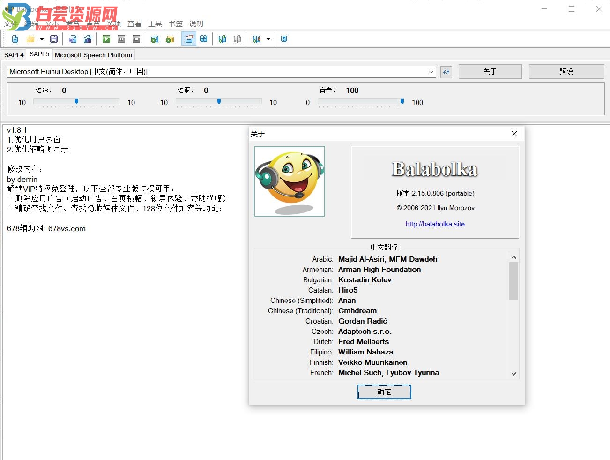Screen dimensions: 610x460
Task: Click the 语调 pitch slider
Action: (219, 102)
